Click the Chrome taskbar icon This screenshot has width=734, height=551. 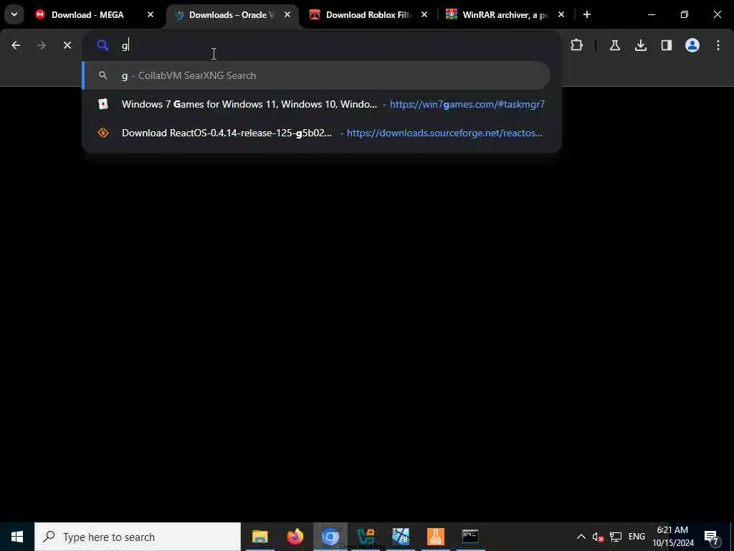330,537
